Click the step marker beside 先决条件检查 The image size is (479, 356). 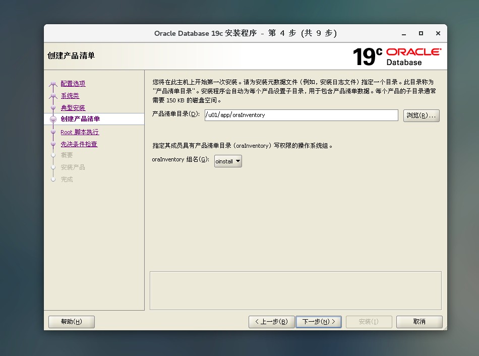point(53,144)
